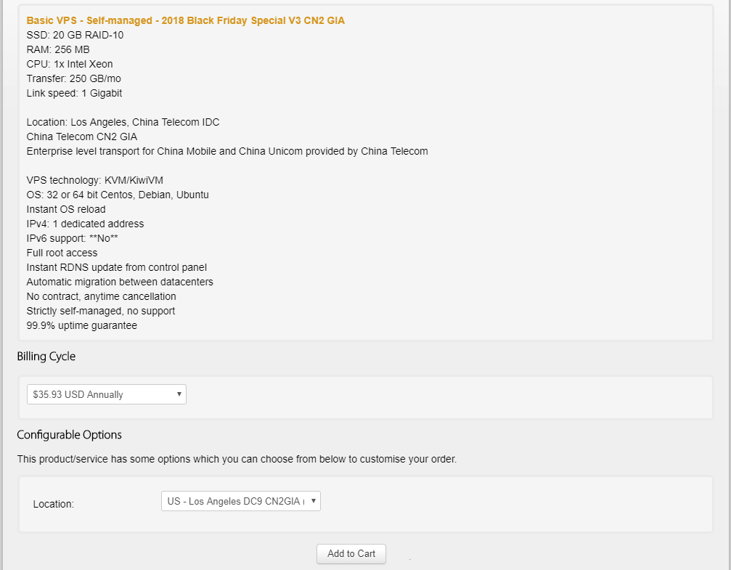The width and height of the screenshot is (731, 570).
Task: Click the Instant RDNS update line
Action: coord(117,267)
